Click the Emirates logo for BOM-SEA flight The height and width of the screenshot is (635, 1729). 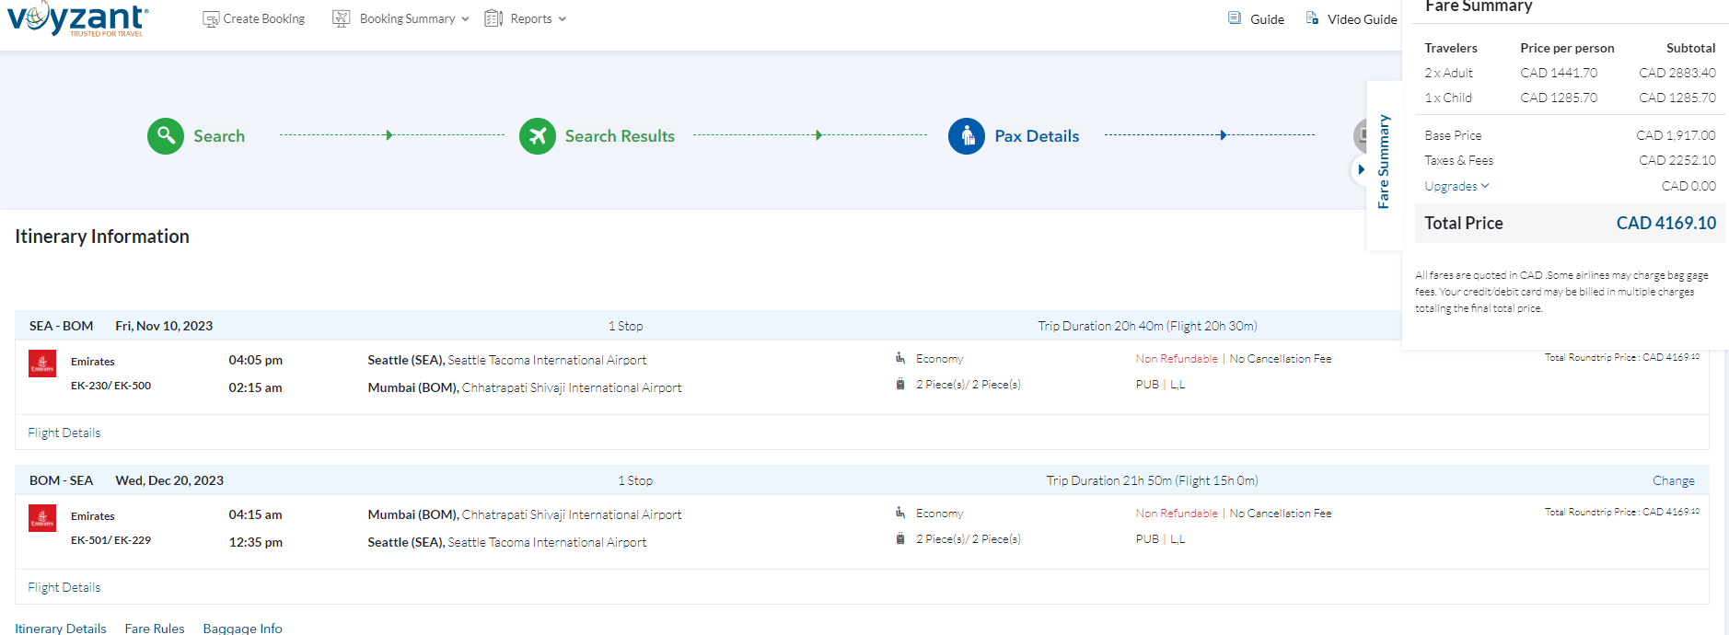tap(42, 519)
